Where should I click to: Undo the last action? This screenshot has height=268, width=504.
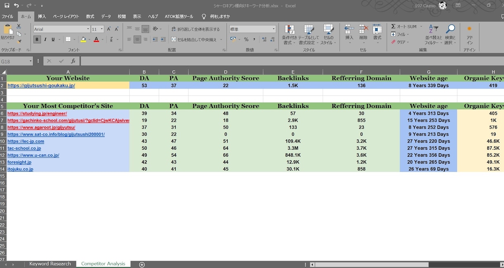(x=16, y=5)
